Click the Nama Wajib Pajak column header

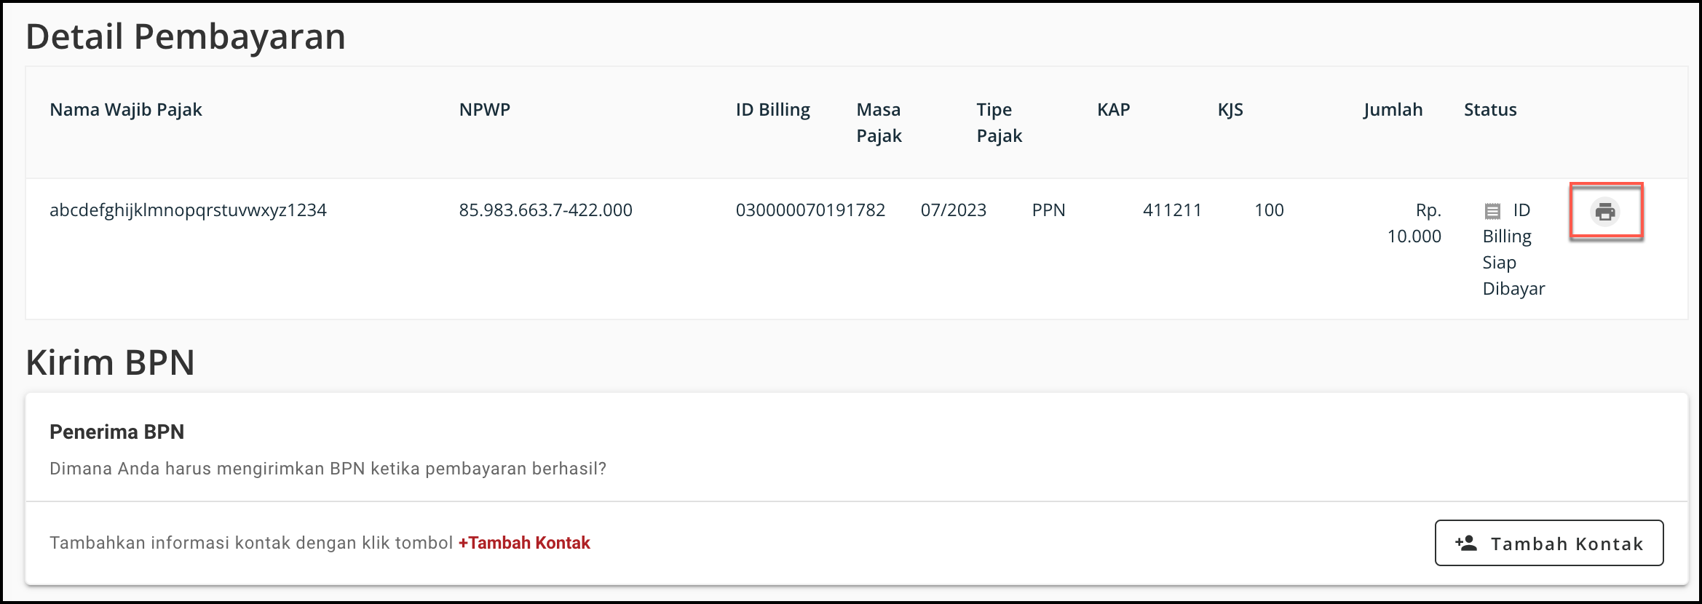[x=126, y=110]
